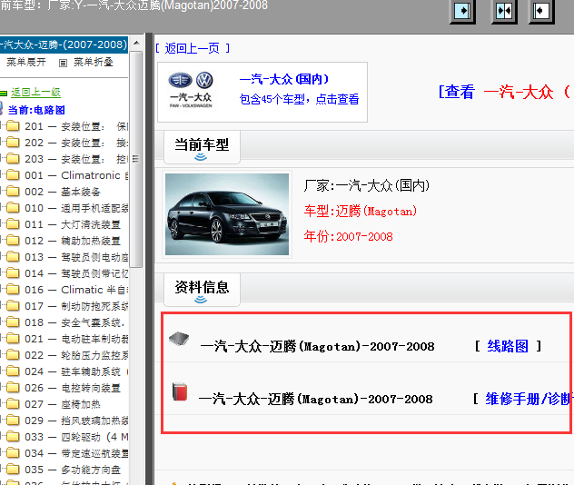Screen dimensions: 574x485
Task: Open folder icon for 013 驾驶员侧电动座
Action: pos(13,257)
